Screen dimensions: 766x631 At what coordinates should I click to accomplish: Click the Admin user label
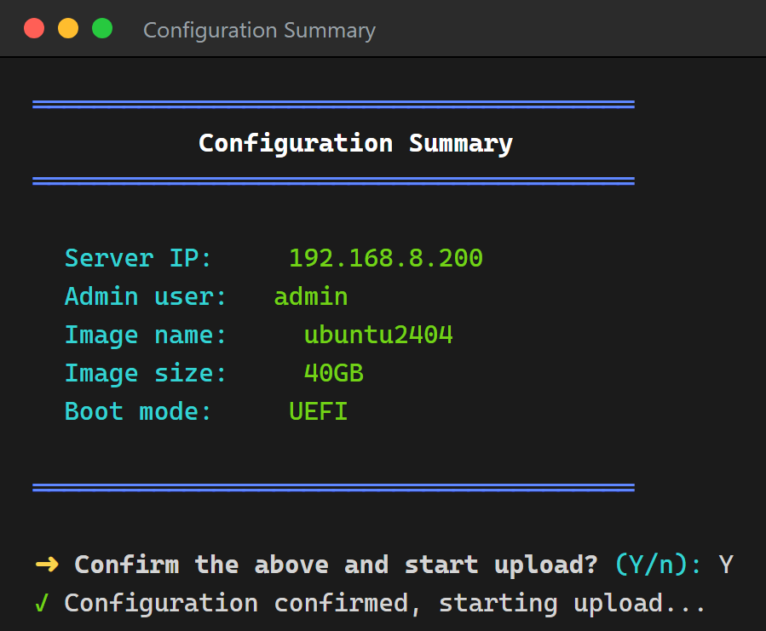[x=146, y=296]
